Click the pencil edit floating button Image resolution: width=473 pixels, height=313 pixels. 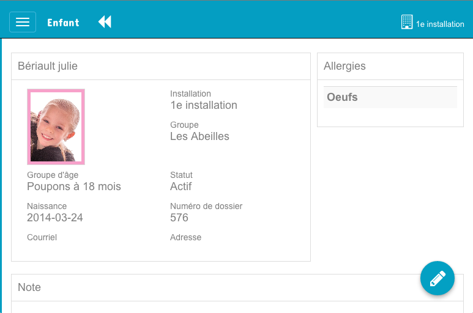tap(438, 278)
